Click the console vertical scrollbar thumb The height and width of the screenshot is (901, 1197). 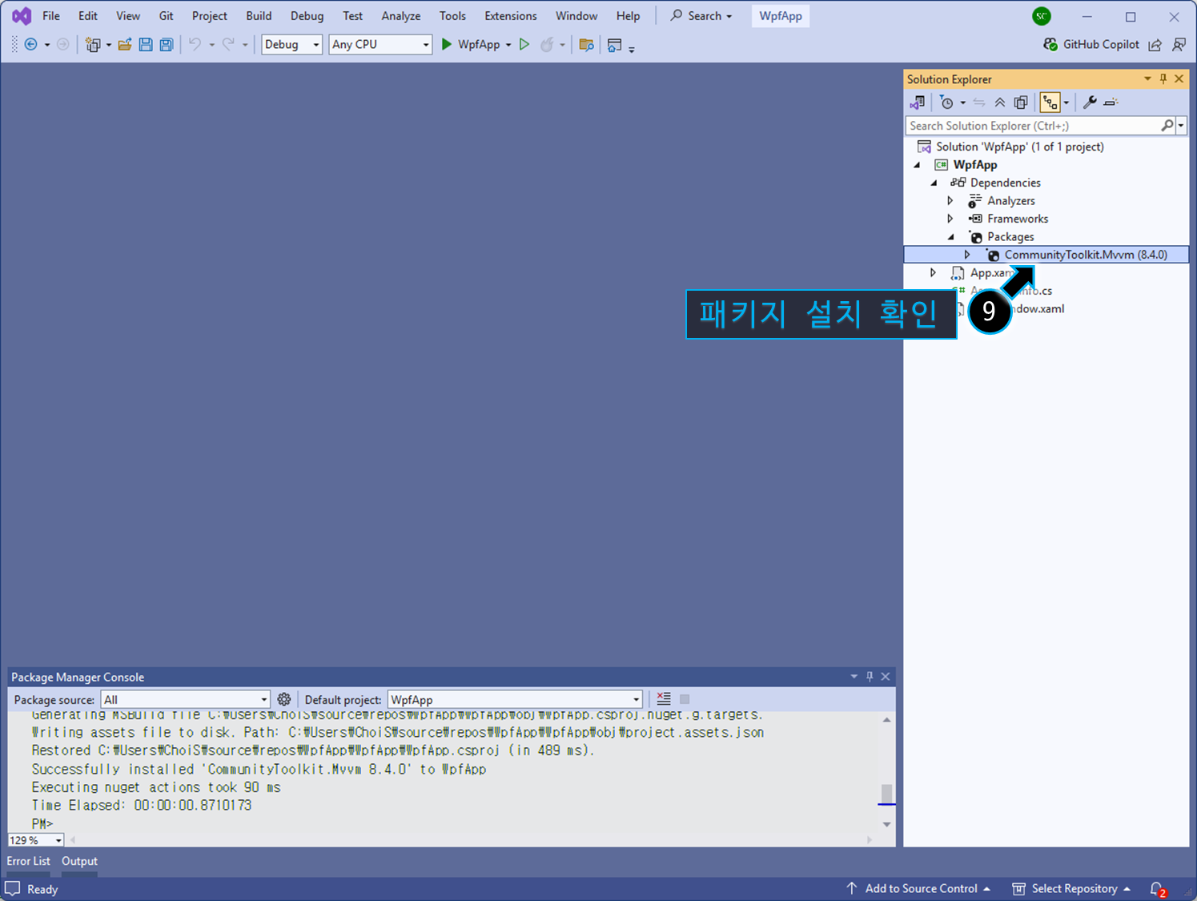pyautogui.click(x=886, y=793)
